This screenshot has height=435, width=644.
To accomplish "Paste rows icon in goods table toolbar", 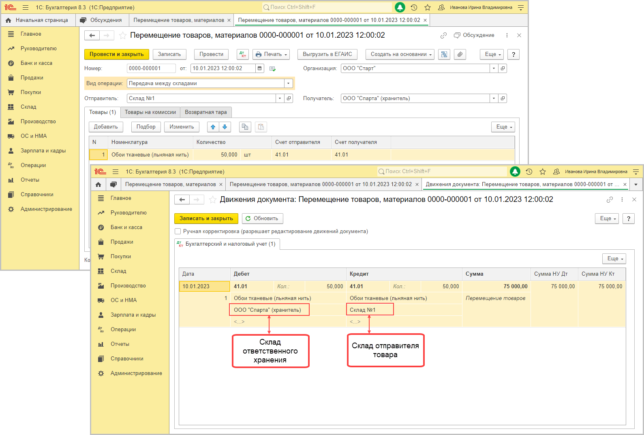I will (261, 127).
